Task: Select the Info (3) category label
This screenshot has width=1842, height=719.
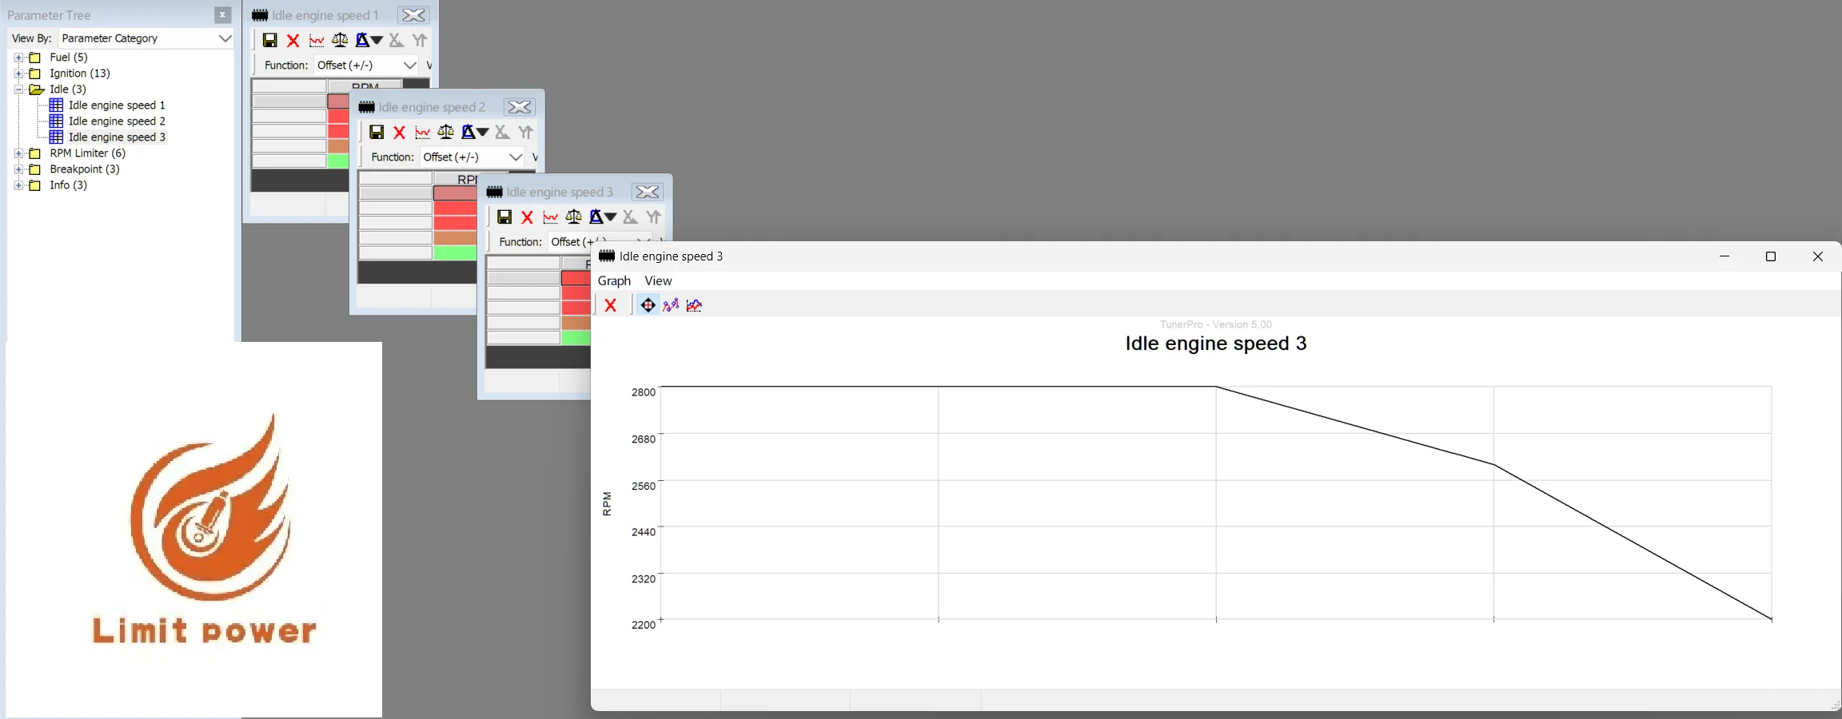Action: click(69, 185)
